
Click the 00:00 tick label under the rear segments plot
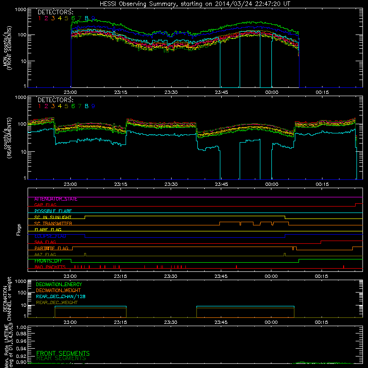point(272,184)
